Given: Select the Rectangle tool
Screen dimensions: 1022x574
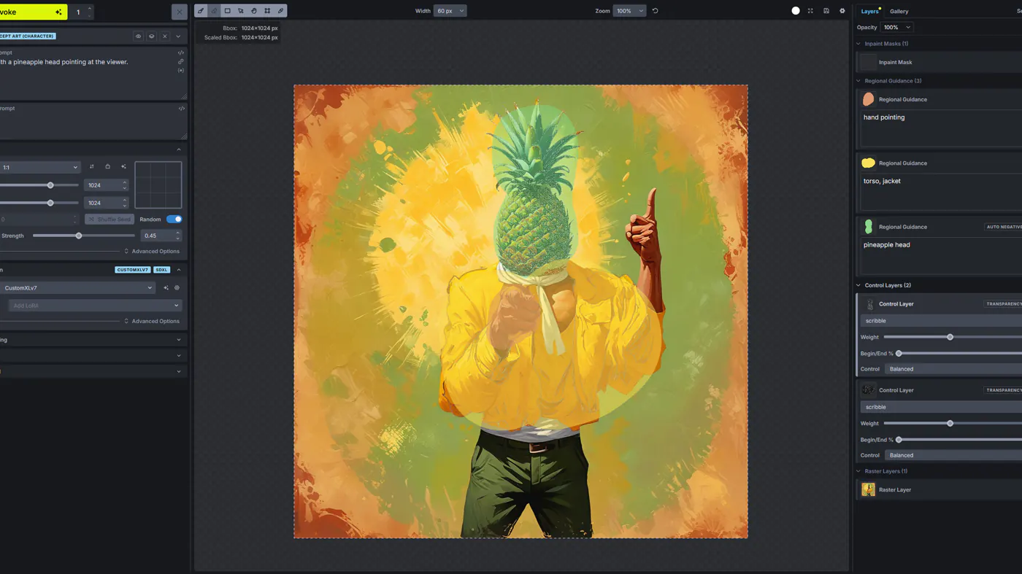Looking at the screenshot, I should (x=227, y=11).
